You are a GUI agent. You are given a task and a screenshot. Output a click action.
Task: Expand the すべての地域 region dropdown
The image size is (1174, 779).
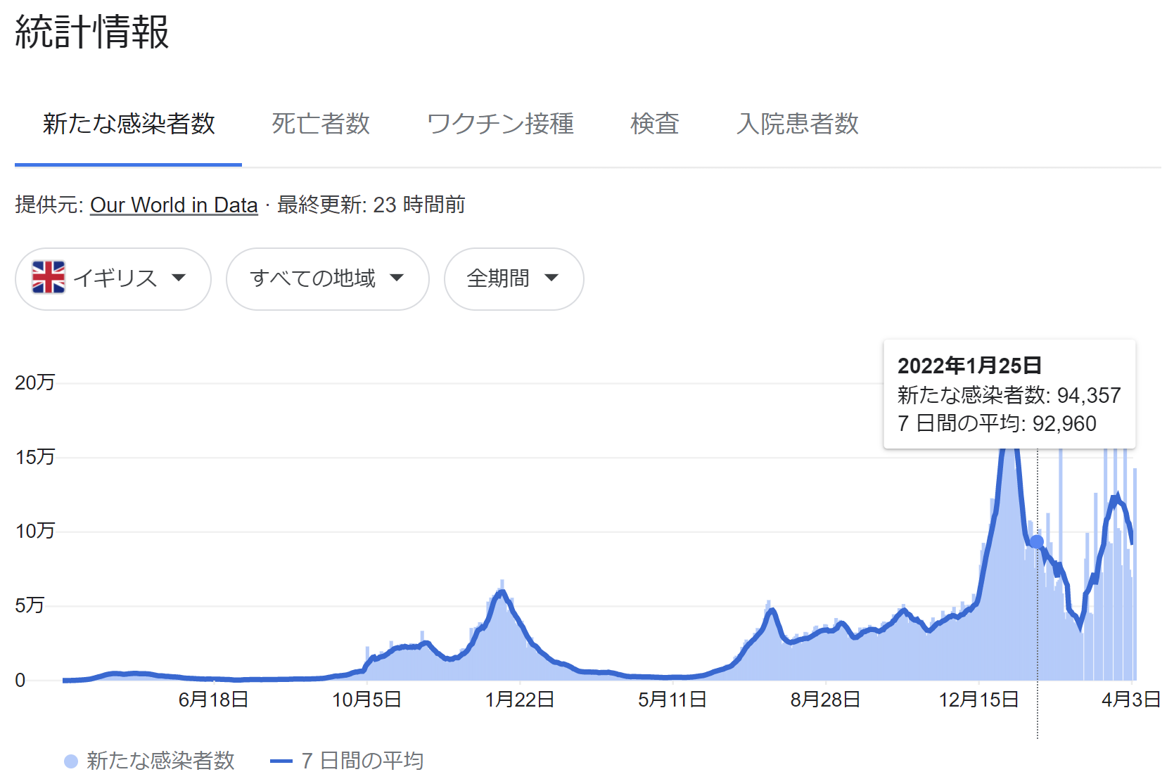327,279
